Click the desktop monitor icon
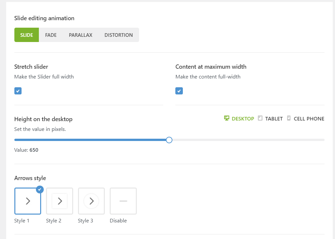This screenshot has height=239, width=335. tap(227, 118)
